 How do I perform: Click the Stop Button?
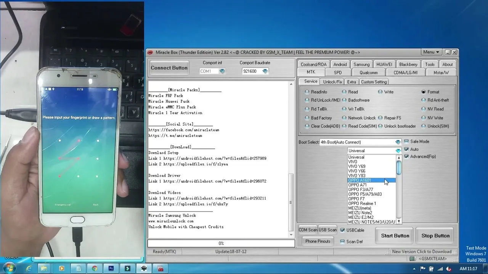click(x=435, y=236)
